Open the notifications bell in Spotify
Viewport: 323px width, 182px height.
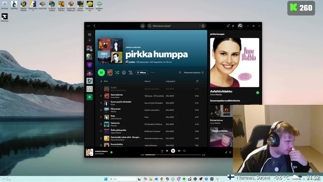[228, 26]
